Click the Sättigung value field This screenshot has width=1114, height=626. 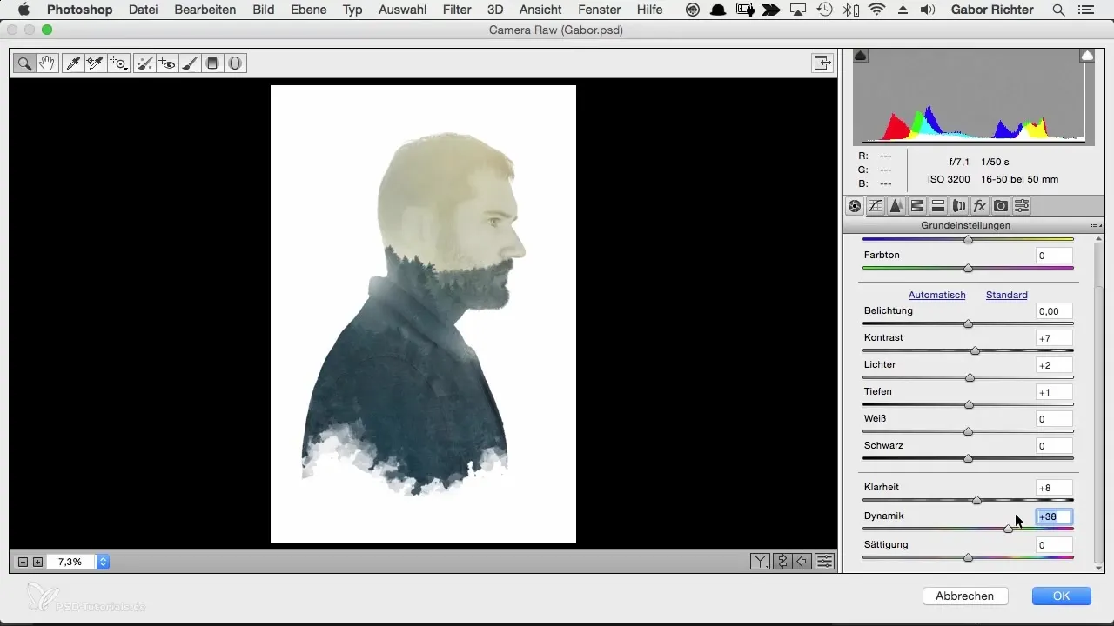click(1054, 545)
